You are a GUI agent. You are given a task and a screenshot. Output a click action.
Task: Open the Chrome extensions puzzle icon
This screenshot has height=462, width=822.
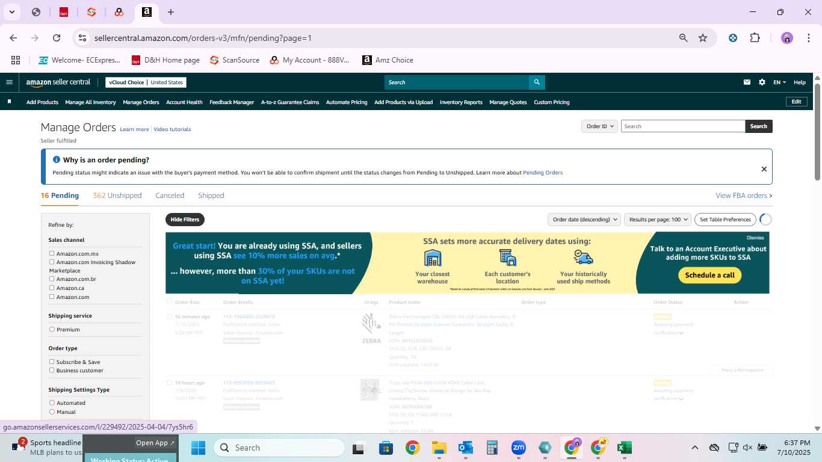click(x=755, y=38)
